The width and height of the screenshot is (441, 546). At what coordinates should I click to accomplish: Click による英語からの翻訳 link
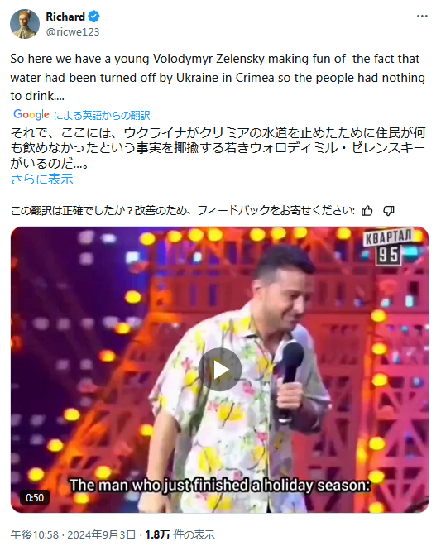(x=102, y=115)
